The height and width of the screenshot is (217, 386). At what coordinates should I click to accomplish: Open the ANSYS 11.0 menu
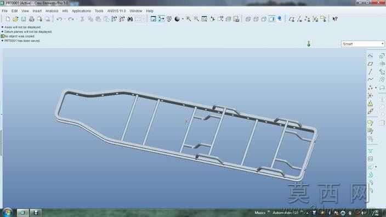[116, 11]
